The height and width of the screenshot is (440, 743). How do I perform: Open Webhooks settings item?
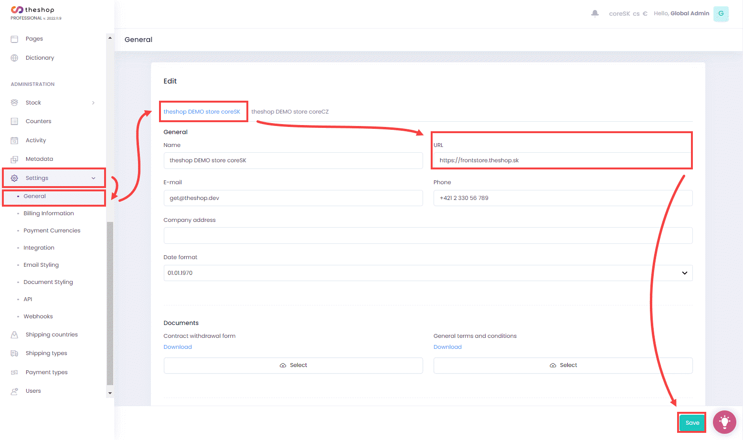tap(38, 316)
